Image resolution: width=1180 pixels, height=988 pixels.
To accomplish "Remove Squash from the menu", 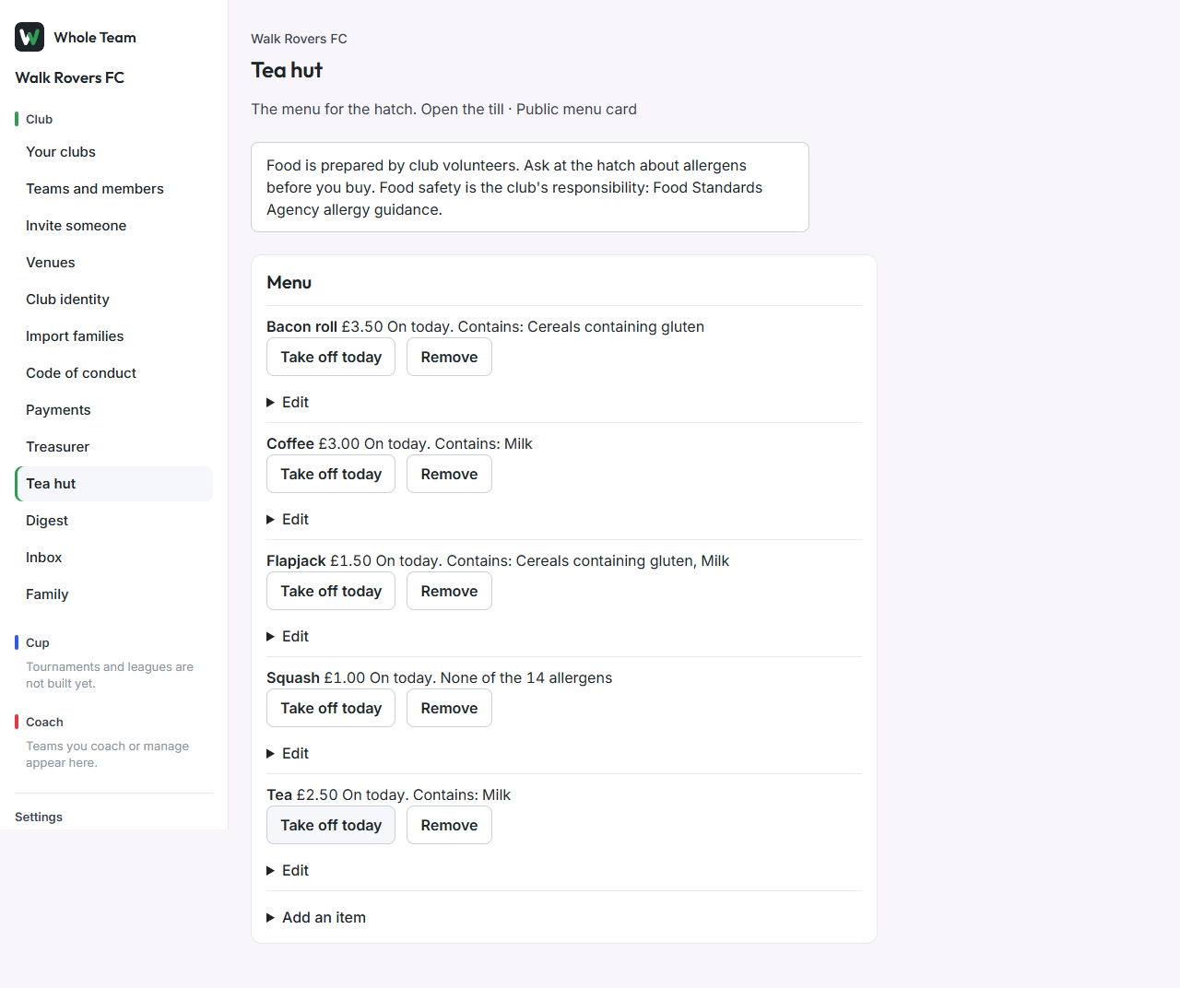I will pos(449,709).
